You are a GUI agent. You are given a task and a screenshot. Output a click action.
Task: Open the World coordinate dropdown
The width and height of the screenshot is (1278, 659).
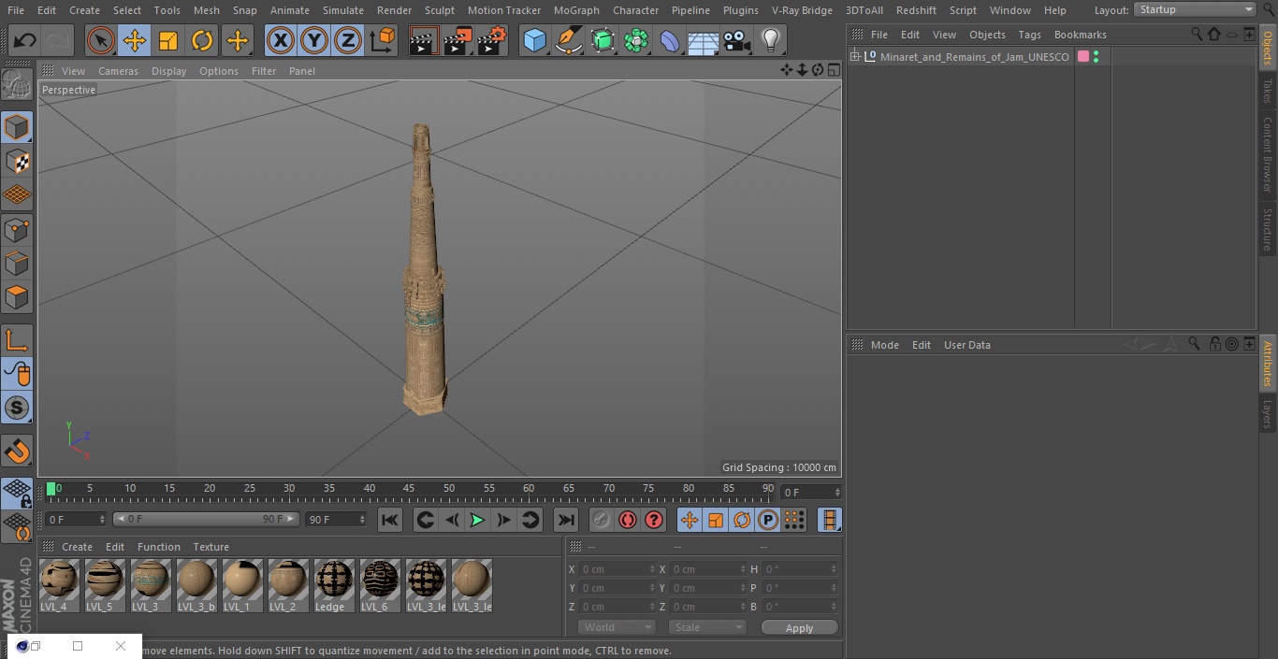[x=617, y=627]
